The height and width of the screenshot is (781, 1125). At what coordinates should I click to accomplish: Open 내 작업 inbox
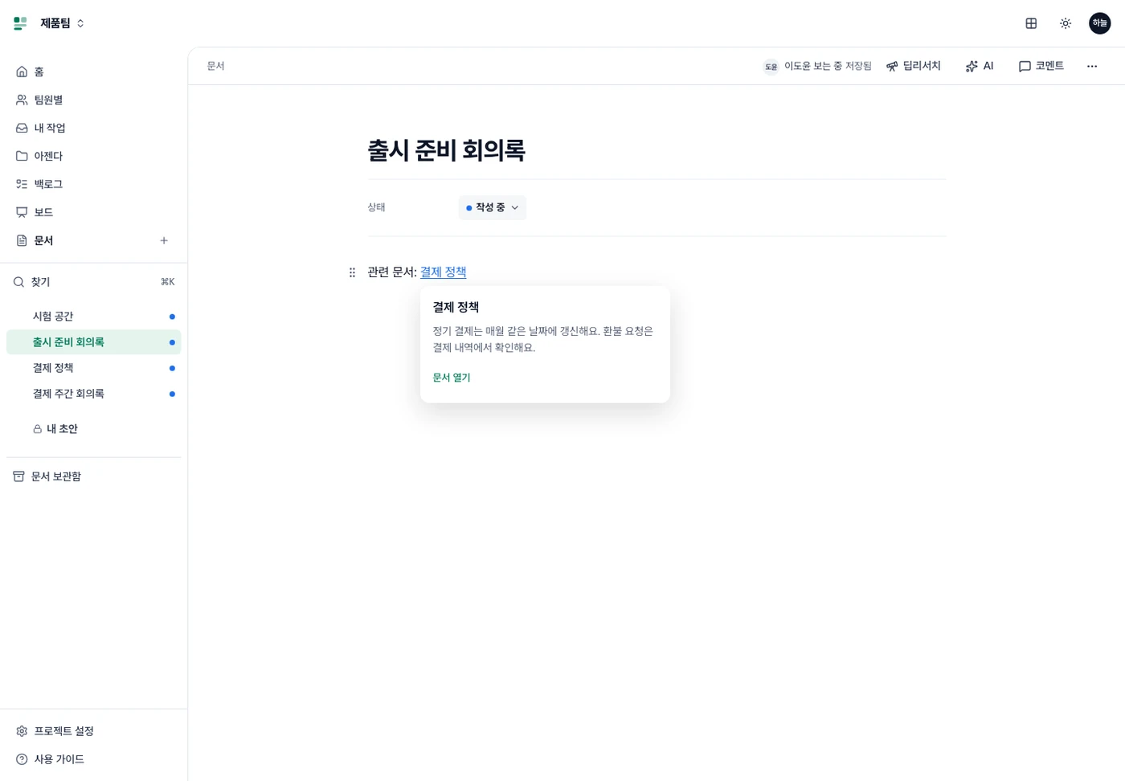tap(93, 128)
